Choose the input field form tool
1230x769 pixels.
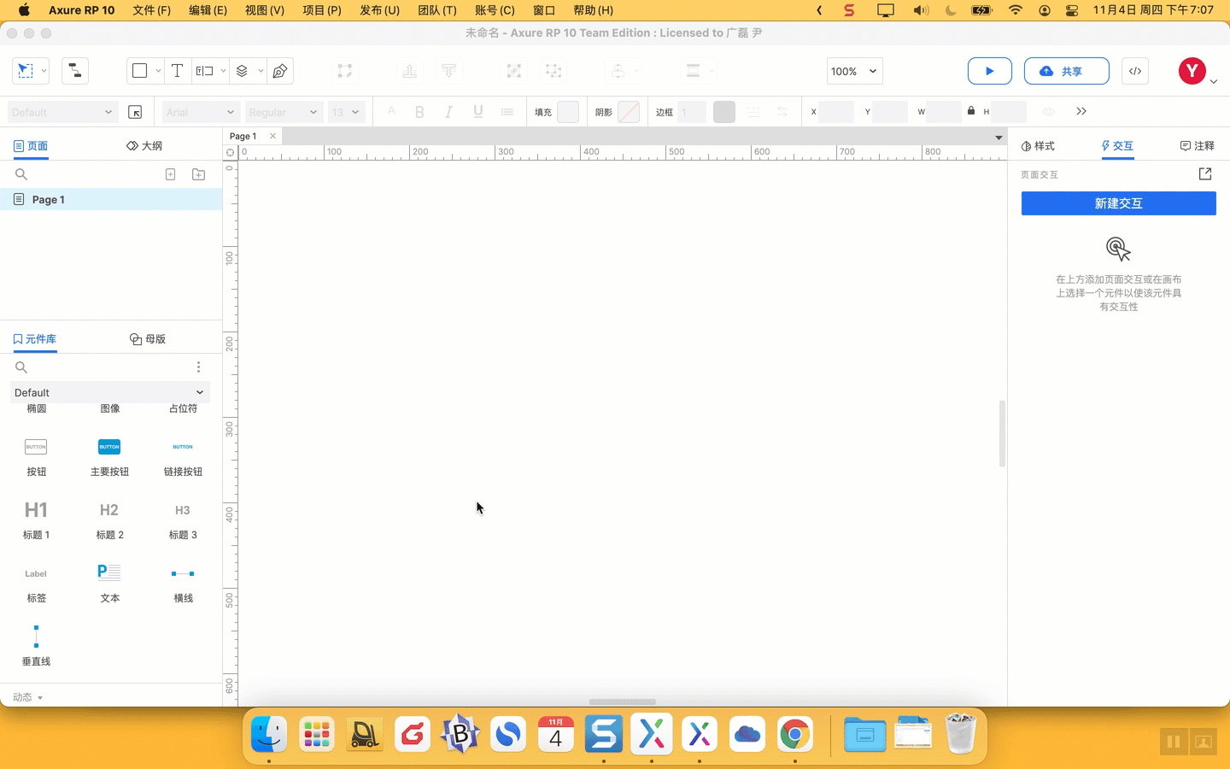(x=204, y=71)
